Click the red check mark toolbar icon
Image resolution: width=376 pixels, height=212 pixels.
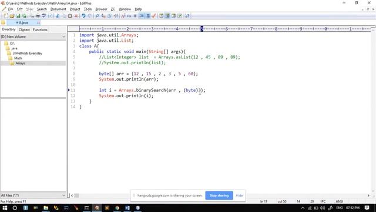[x=154, y=16]
